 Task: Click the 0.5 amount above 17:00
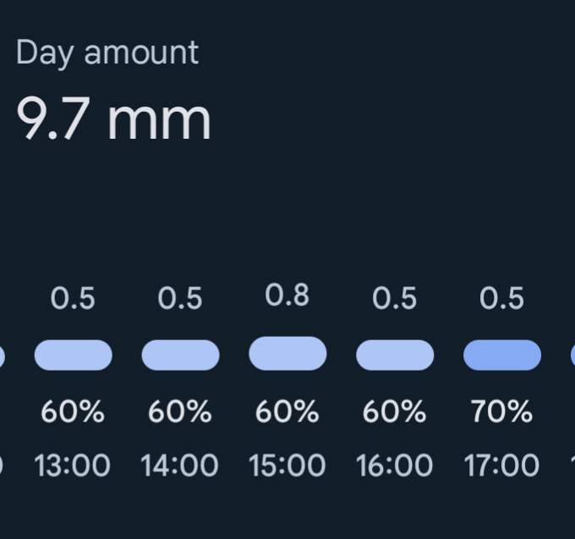point(501,299)
